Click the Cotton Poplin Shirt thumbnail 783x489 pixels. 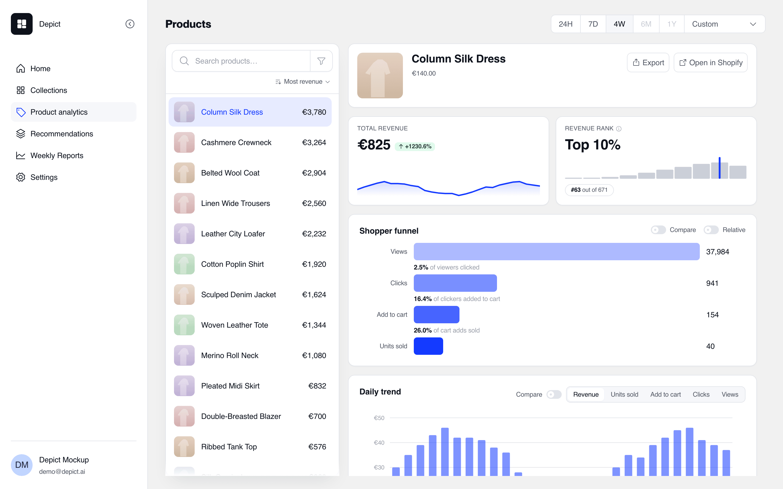(184, 264)
